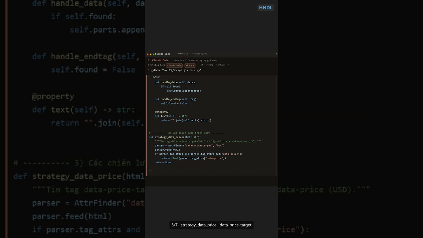Screen dimensions: 423x238
Task: Click the '# 3) Các chiến lược trích xuất' comment
Action: [x=187, y=133]
